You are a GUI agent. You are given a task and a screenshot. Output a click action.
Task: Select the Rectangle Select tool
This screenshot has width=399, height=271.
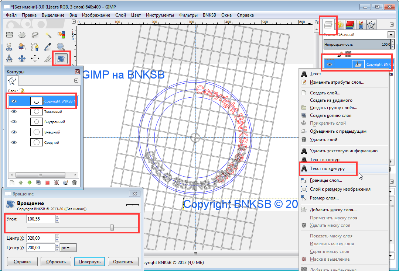9,35
